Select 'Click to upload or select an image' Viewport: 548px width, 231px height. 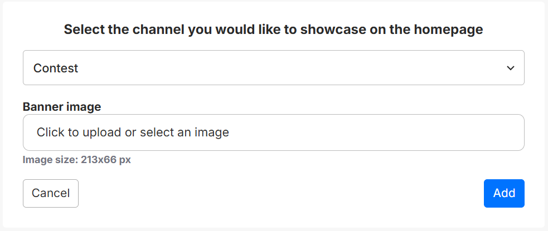(x=133, y=132)
